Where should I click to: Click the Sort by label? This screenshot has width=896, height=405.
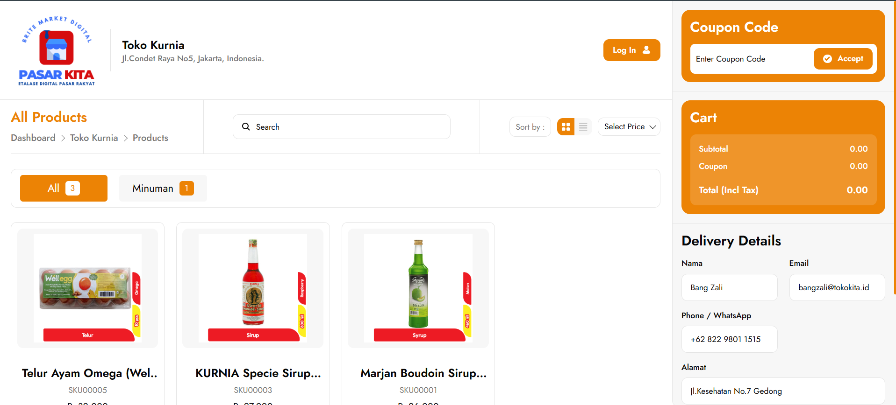[530, 127]
